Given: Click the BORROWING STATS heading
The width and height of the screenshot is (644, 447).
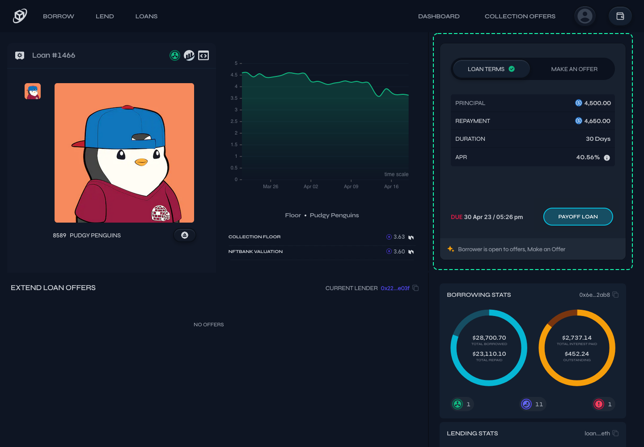Looking at the screenshot, I should coord(479,295).
